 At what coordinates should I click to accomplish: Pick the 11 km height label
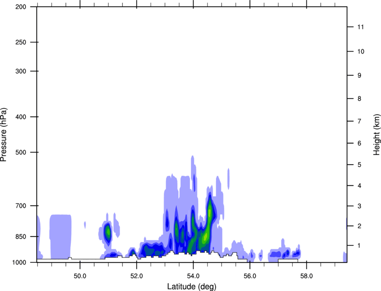[x=360, y=27]
